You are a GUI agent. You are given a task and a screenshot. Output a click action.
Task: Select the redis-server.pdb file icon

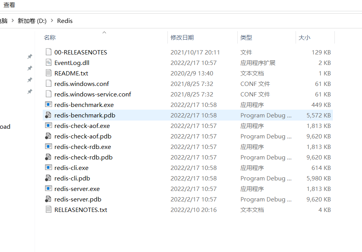coord(48,199)
